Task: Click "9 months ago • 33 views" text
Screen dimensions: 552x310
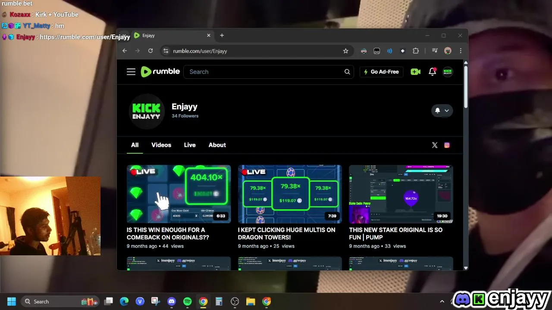Action: (377, 246)
